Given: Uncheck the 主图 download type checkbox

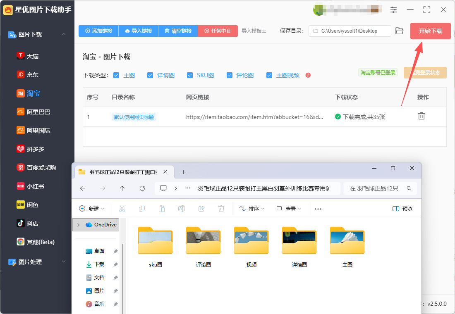Looking at the screenshot, I should (116, 75).
